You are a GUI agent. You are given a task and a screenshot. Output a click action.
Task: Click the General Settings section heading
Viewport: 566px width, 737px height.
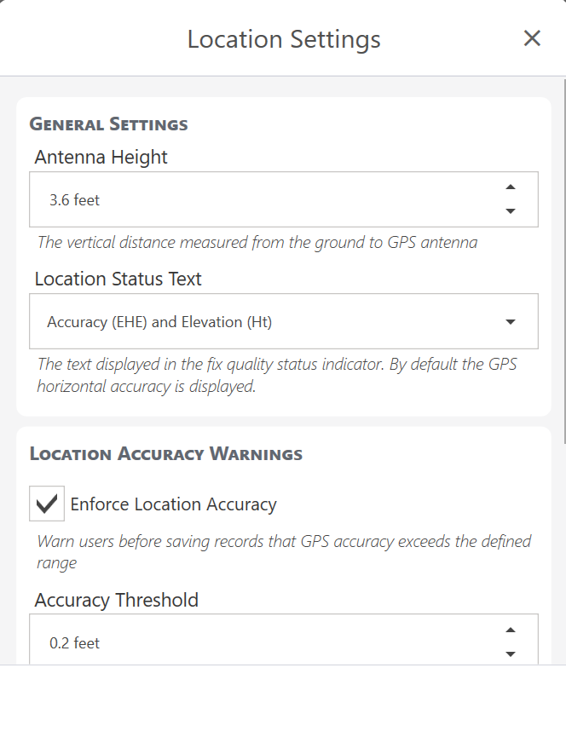[109, 124]
